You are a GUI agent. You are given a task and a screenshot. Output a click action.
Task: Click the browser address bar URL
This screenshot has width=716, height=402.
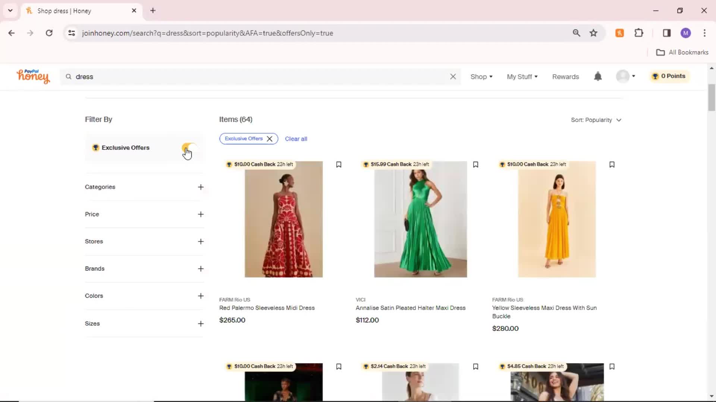[207, 33]
